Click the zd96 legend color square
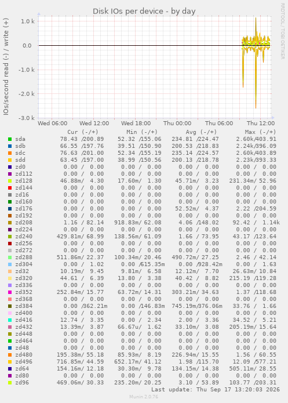Viewport: 288px width, 403px height. point(10,383)
